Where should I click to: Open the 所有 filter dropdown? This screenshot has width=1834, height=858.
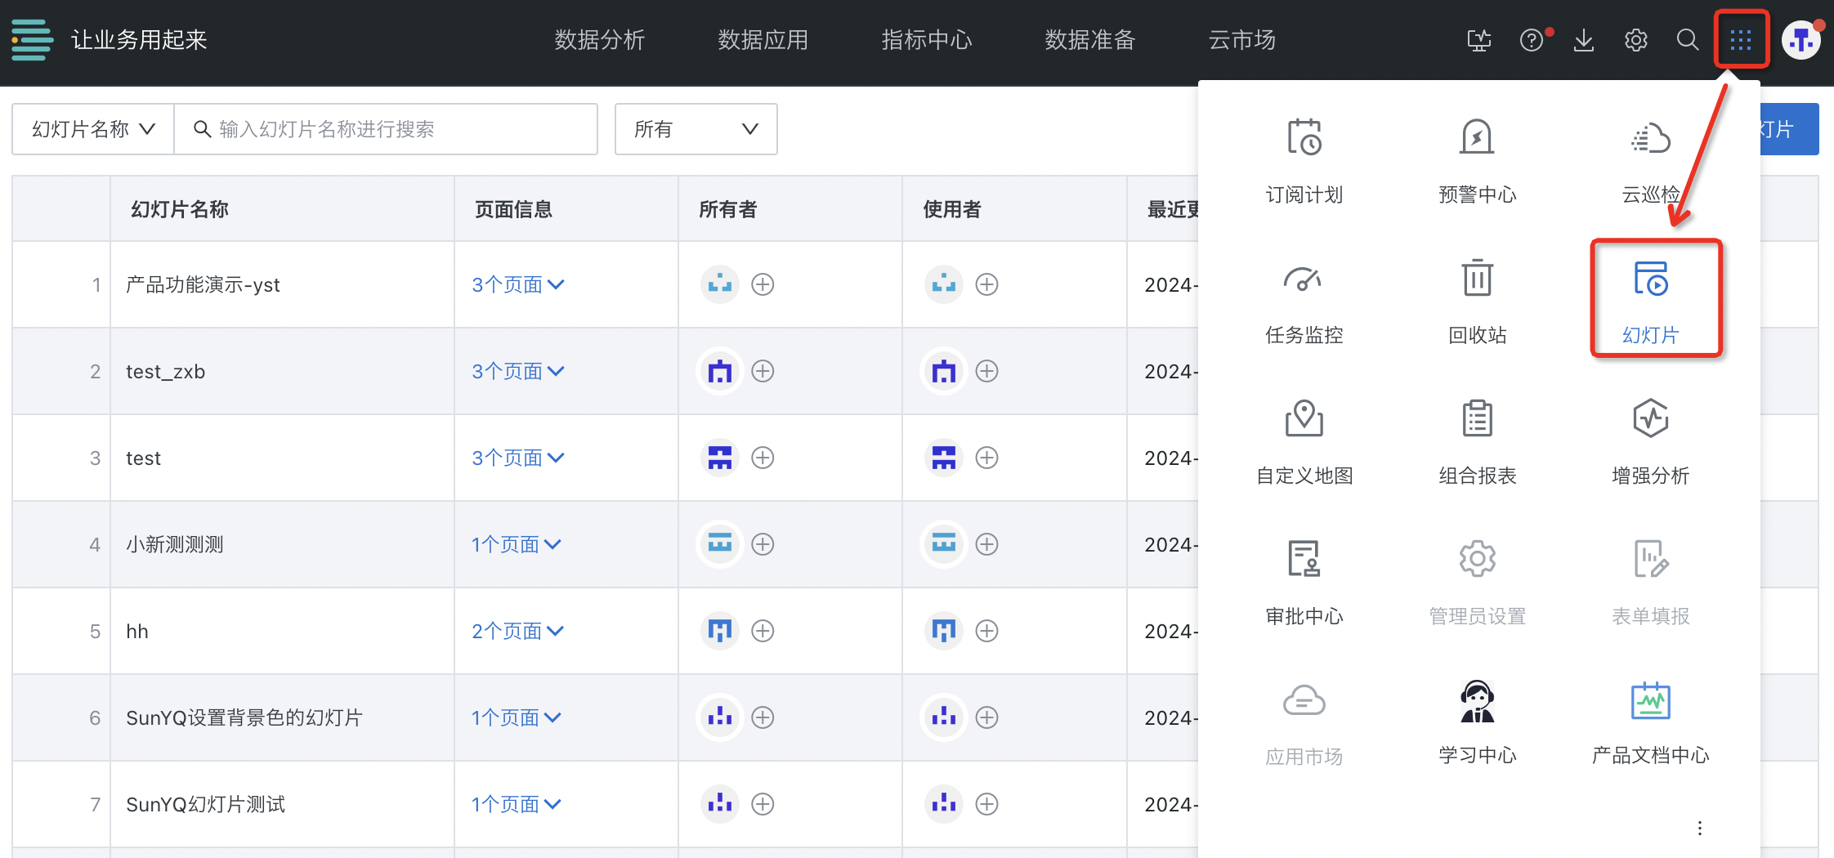696,129
